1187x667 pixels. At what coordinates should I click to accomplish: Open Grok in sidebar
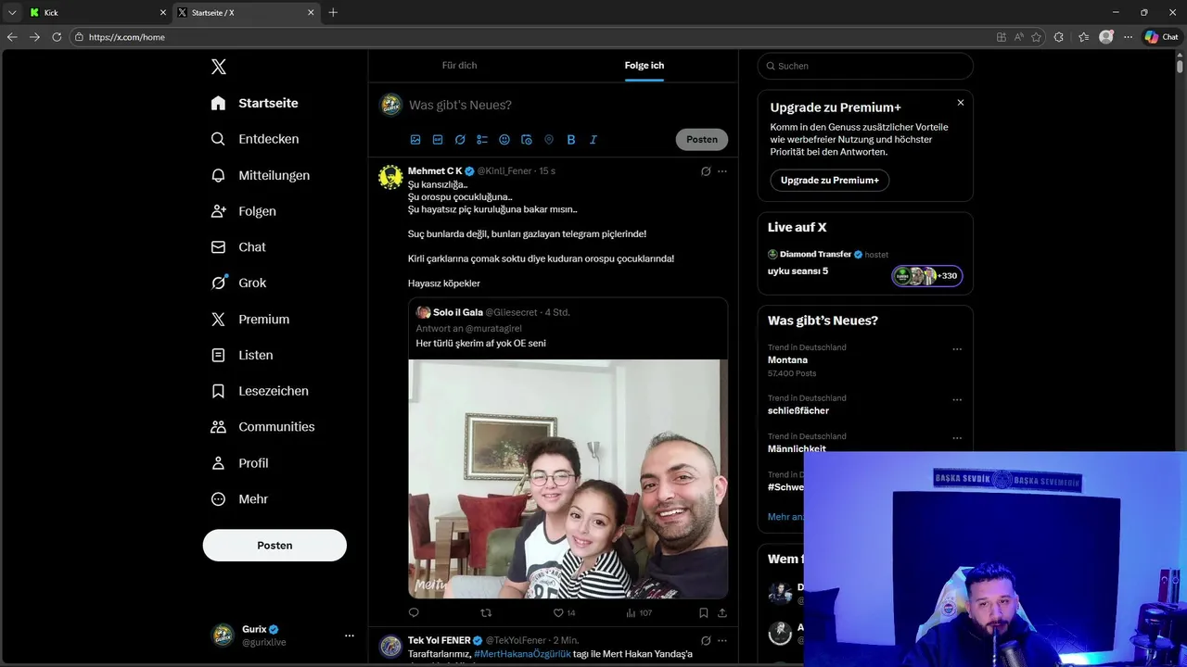pos(238,283)
